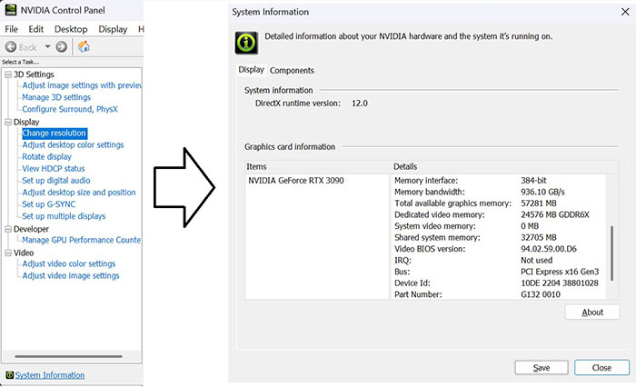Open View HDCP status
636x387 pixels.
(54, 168)
